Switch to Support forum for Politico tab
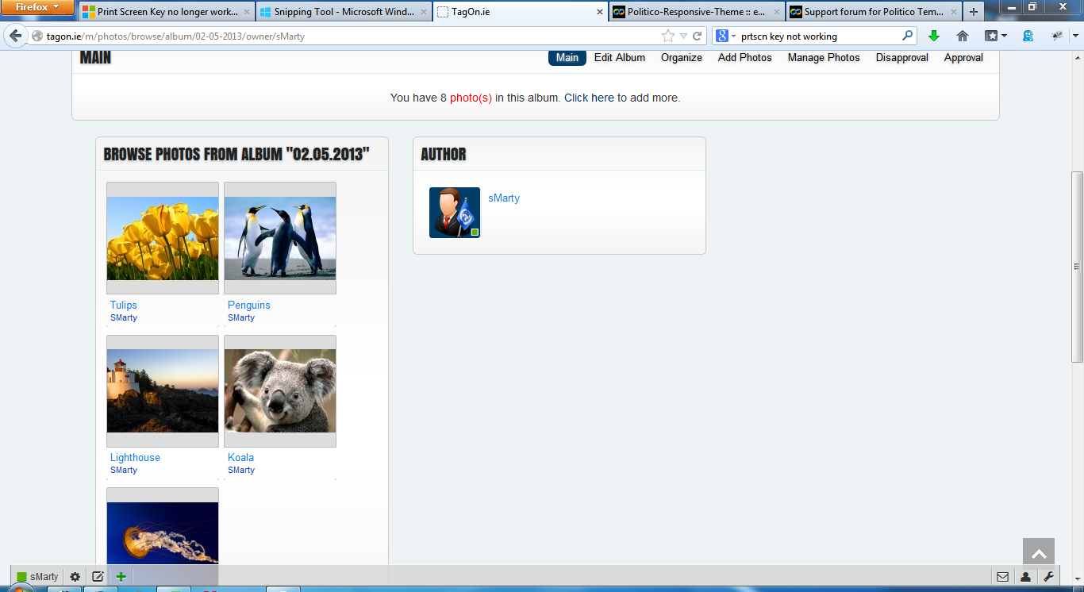The height and width of the screenshot is (592, 1084). pyautogui.click(x=874, y=12)
